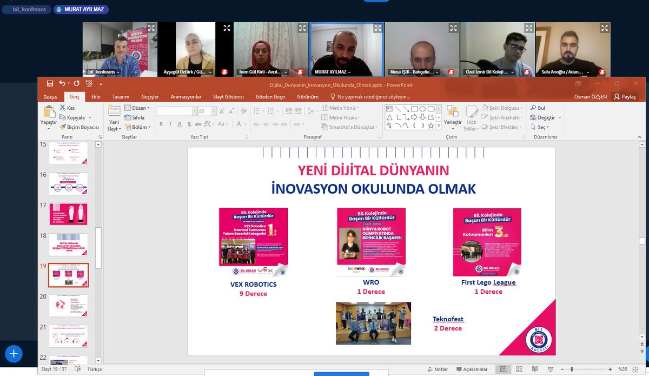Toggle bold (K) formatting

click(x=161, y=124)
